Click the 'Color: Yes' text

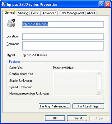pyautogui.click(x=16, y=68)
